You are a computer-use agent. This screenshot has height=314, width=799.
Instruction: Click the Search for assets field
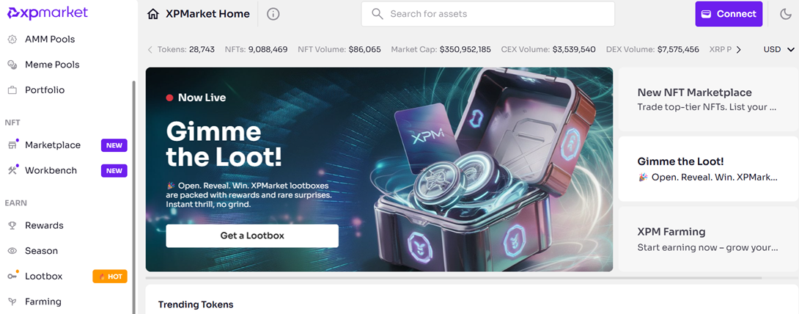pos(487,14)
